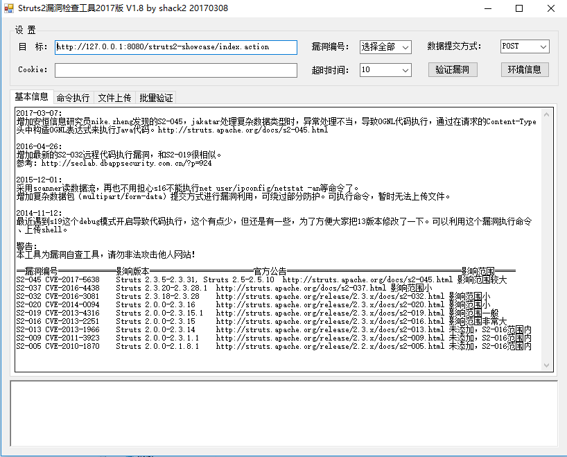Go to the 文件上传 tab
The image size is (567, 457).
click(x=114, y=98)
